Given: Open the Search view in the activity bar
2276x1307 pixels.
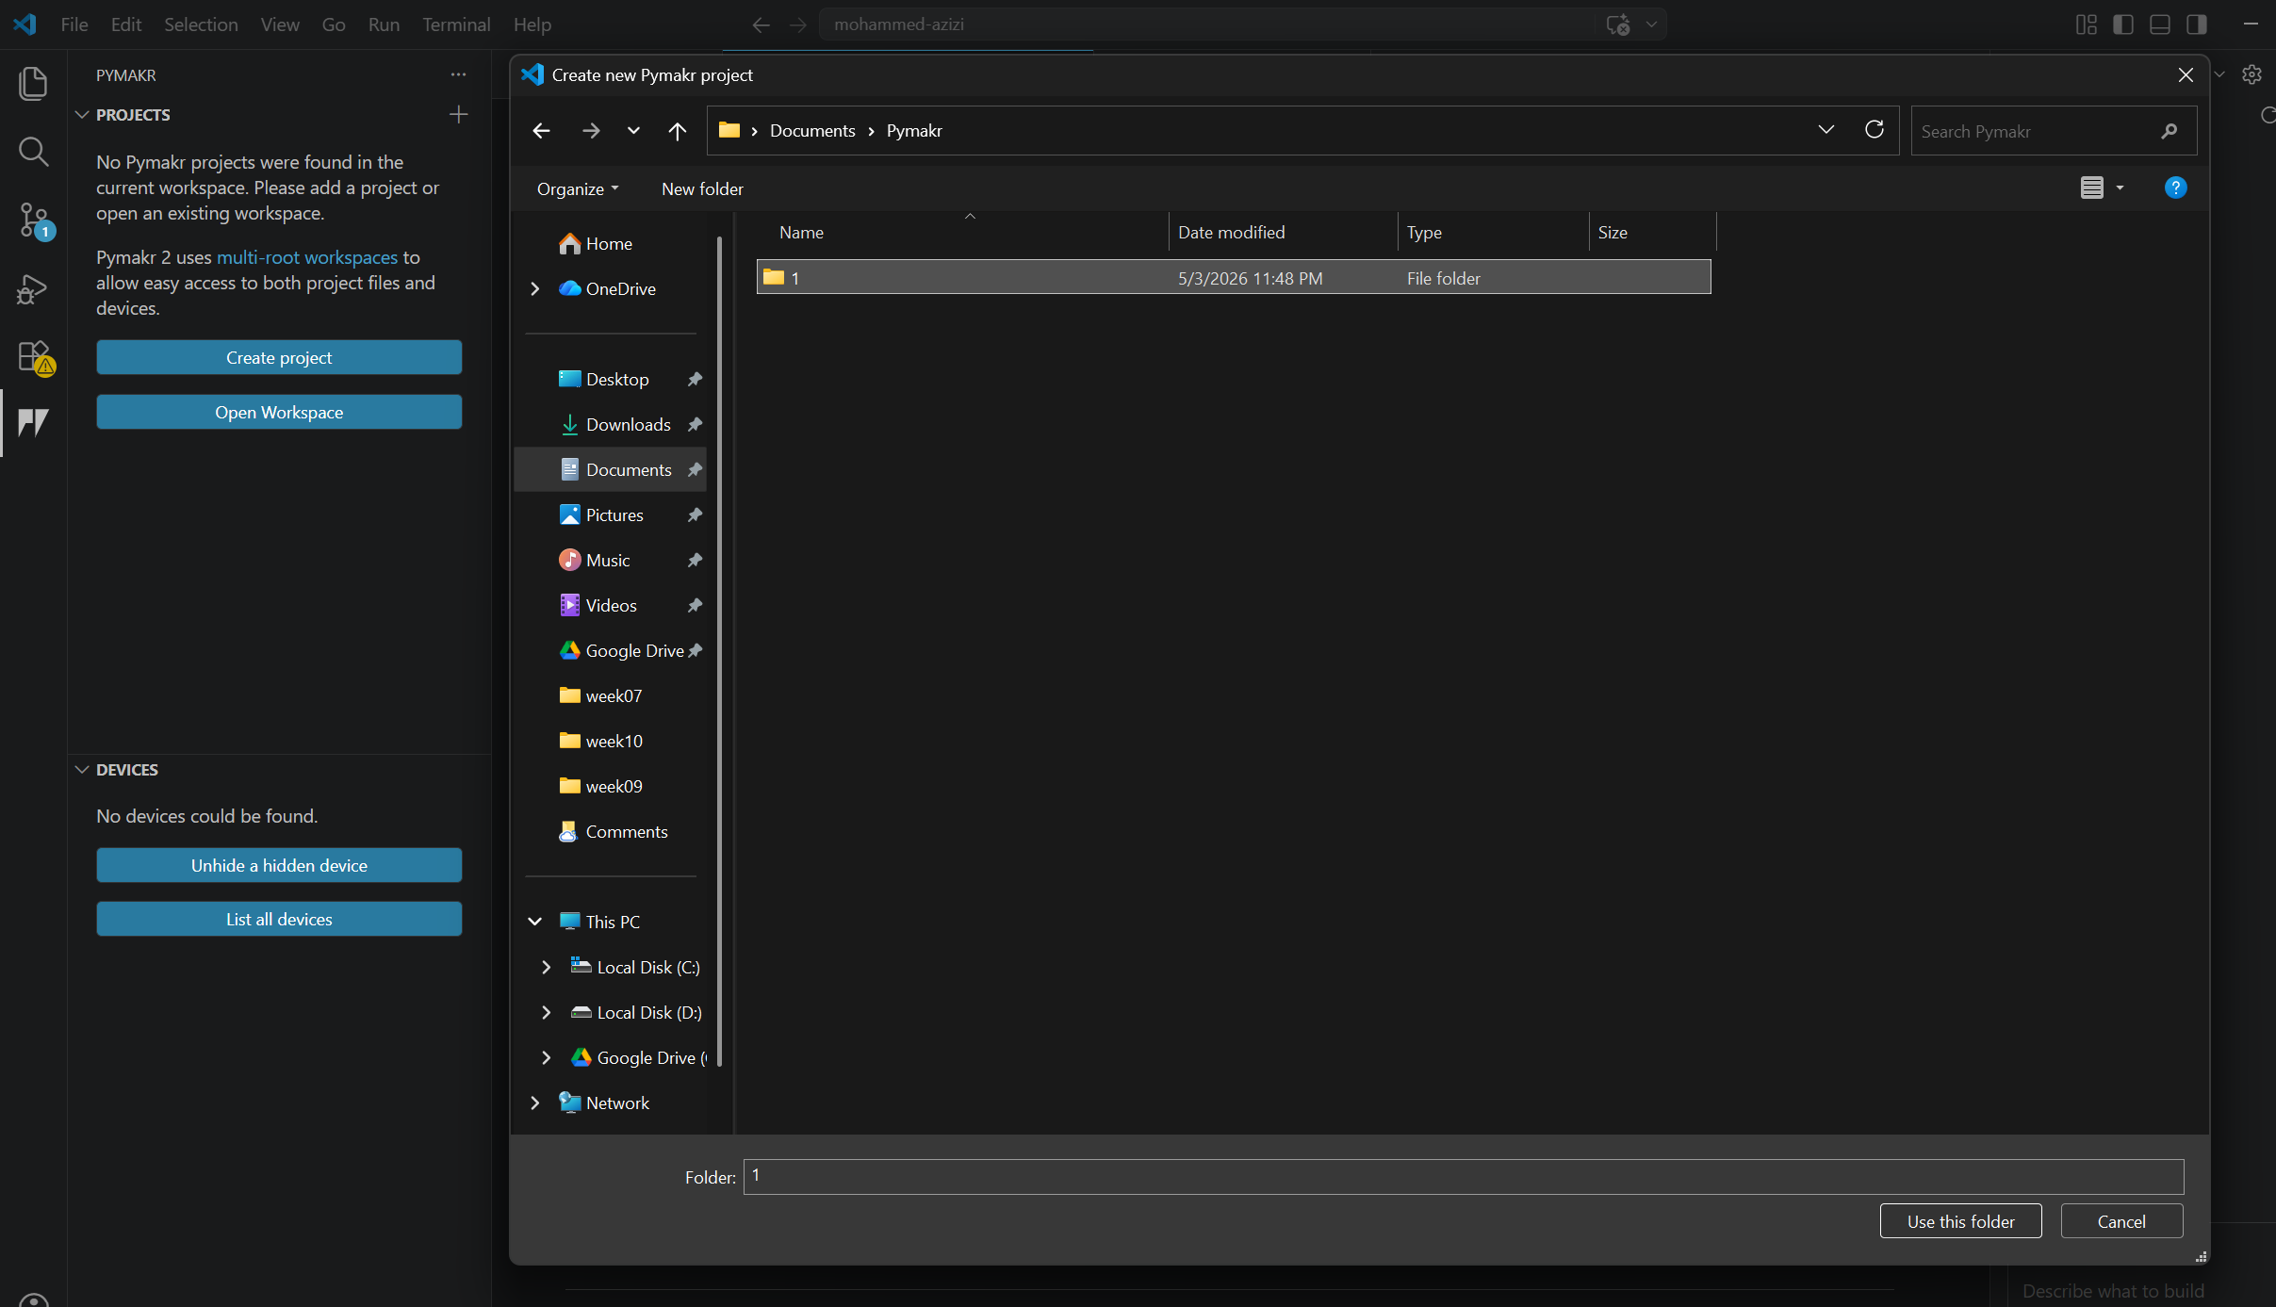Looking at the screenshot, I should click(x=33, y=151).
